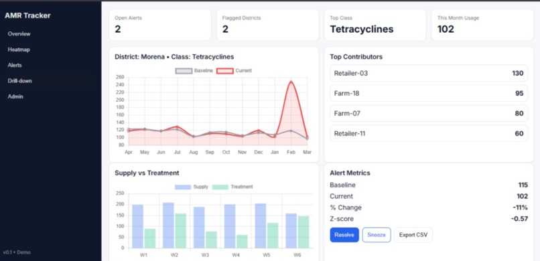Click the Baseline metric value 115
Image resolution: width=540 pixels, height=261 pixels.
point(523,185)
